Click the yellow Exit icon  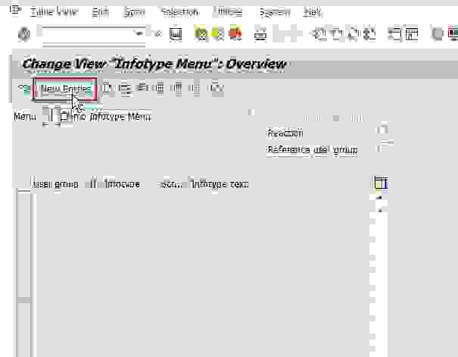coord(217,34)
